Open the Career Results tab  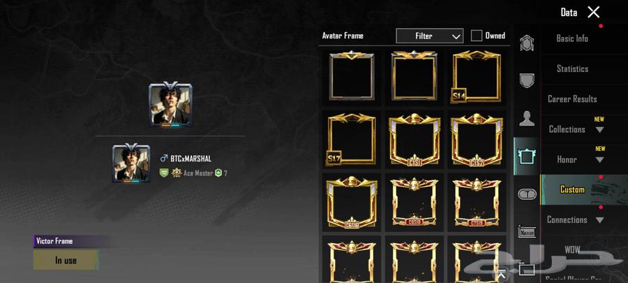572,99
